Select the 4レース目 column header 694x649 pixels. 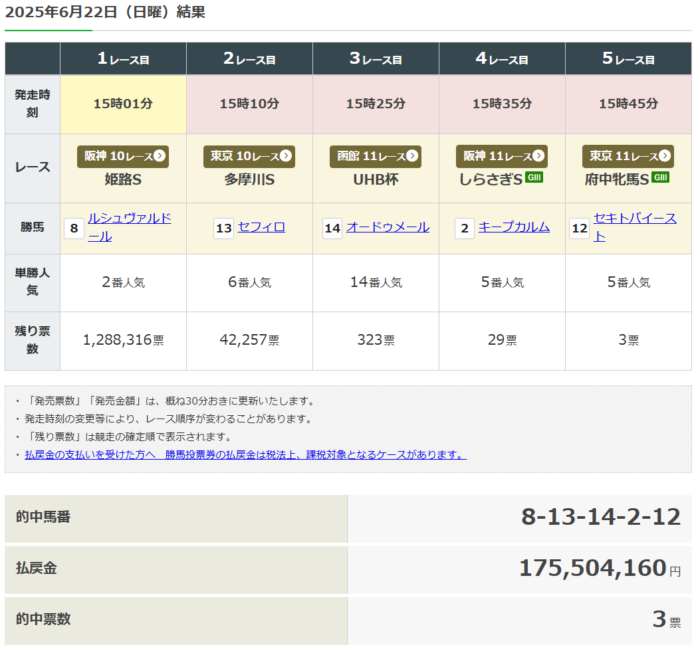pyautogui.click(x=502, y=58)
